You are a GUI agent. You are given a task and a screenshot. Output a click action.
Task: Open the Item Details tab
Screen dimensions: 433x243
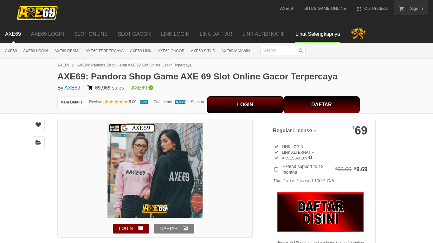[x=72, y=102]
